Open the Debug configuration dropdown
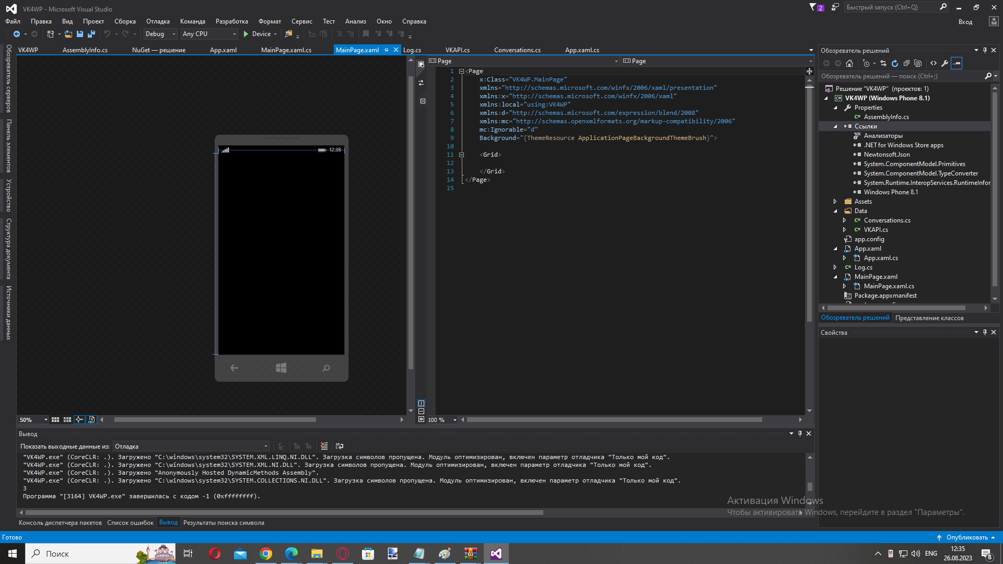Image resolution: width=1003 pixels, height=564 pixels. [x=173, y=34]
